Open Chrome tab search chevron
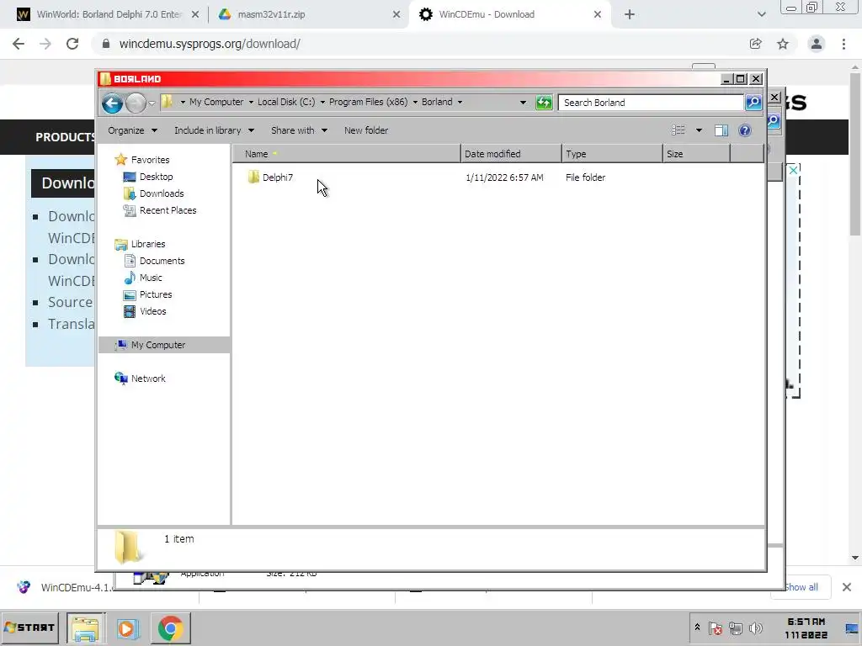This screenshot has height=646, width=862. [x=761, y=15]
